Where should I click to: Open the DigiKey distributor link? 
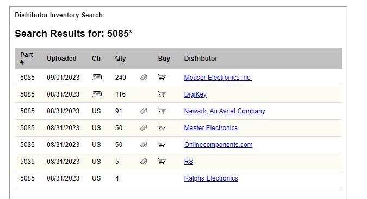pos(195,94)
